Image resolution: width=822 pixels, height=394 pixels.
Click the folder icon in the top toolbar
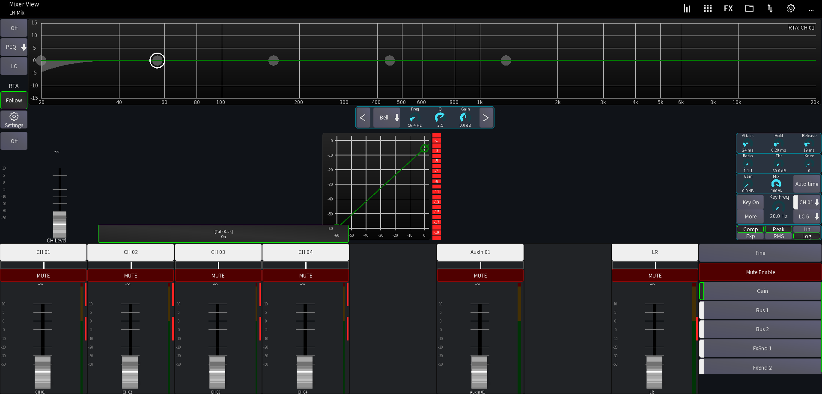pyautogui.click(x=749, y=8)
